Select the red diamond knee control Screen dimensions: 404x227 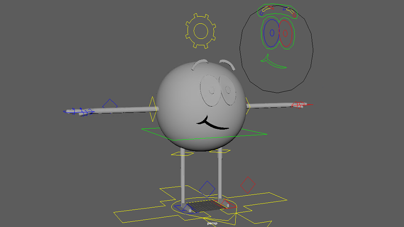[x=247, y=185]
